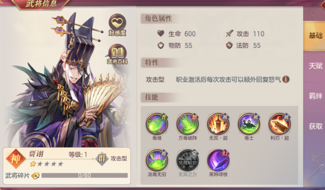Select the 毒士 skill icon

pyautogui.click(x=249, y=124)
